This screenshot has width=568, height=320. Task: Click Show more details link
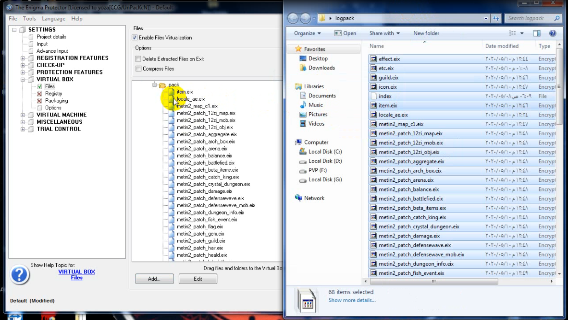[352, 300]
